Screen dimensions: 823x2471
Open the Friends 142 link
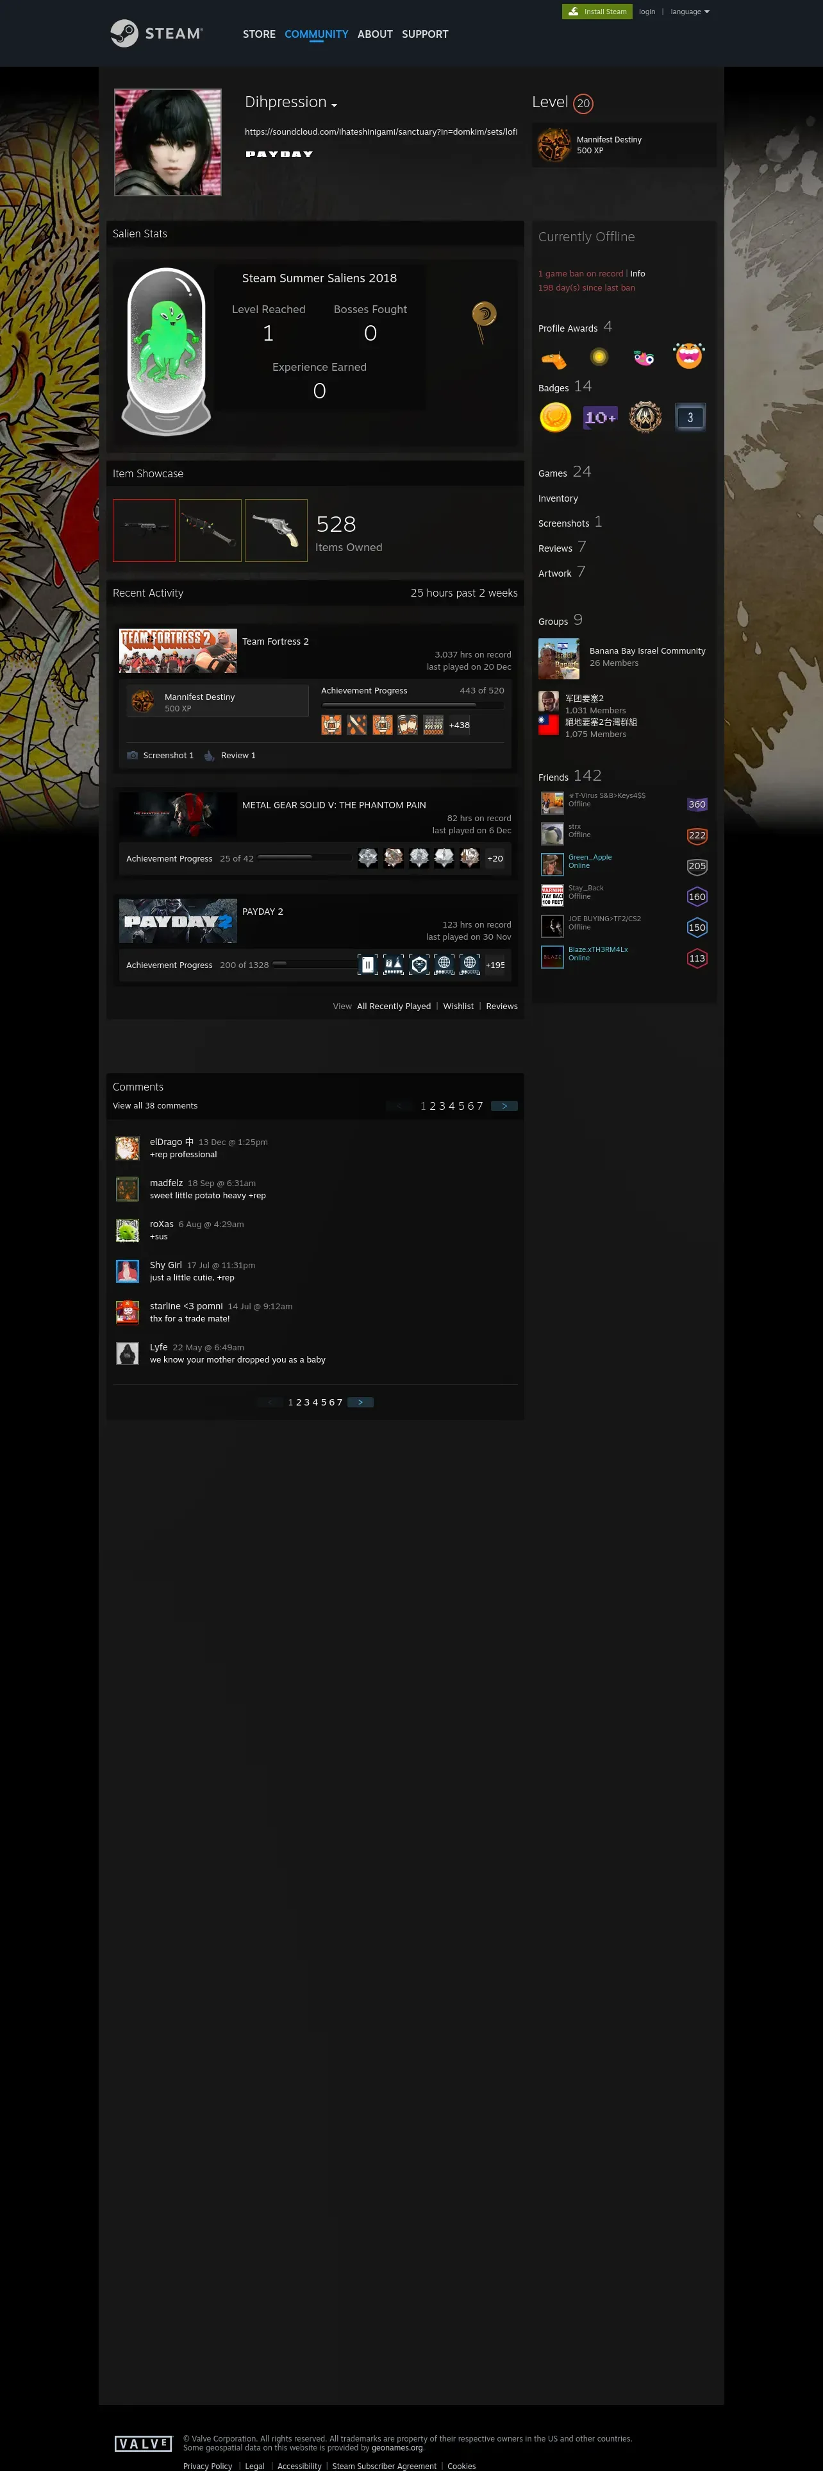coord(570,776)
